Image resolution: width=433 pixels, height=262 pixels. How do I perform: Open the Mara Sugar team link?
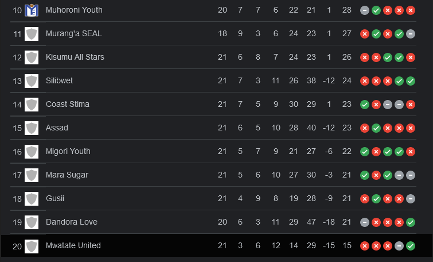pos(67,175)
